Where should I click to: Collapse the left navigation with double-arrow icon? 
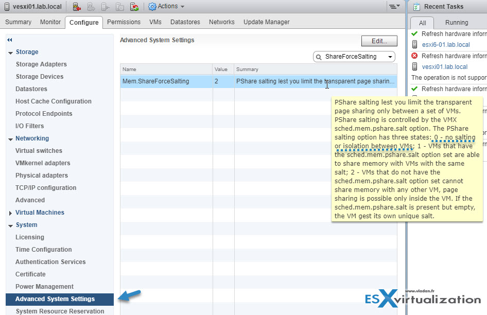click(10, 40)
